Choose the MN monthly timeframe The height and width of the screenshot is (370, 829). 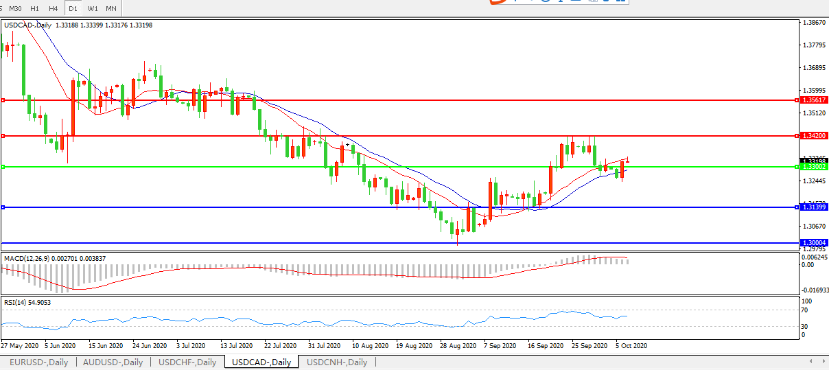(x=111, y=8)
